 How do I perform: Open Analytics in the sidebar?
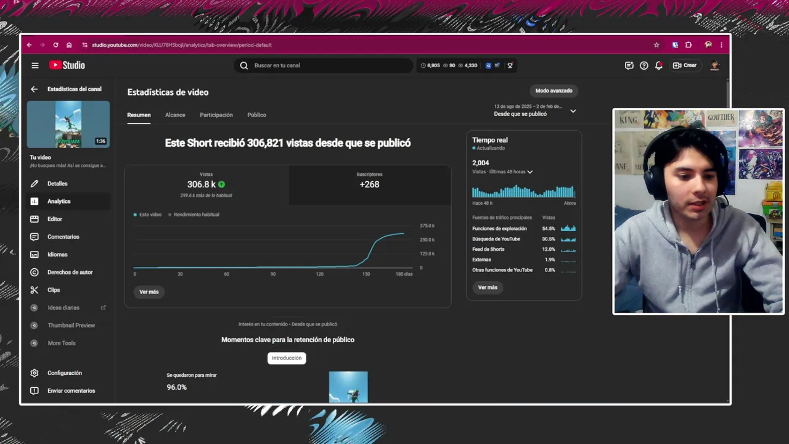click(x=68, y=201)
